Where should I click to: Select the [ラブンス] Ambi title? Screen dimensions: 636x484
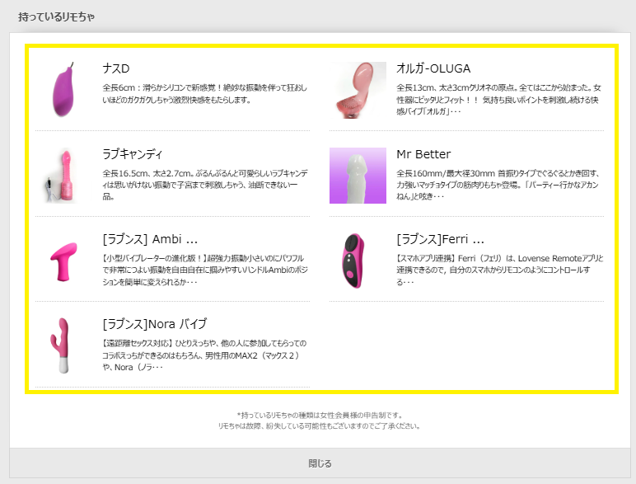point(150,239)
